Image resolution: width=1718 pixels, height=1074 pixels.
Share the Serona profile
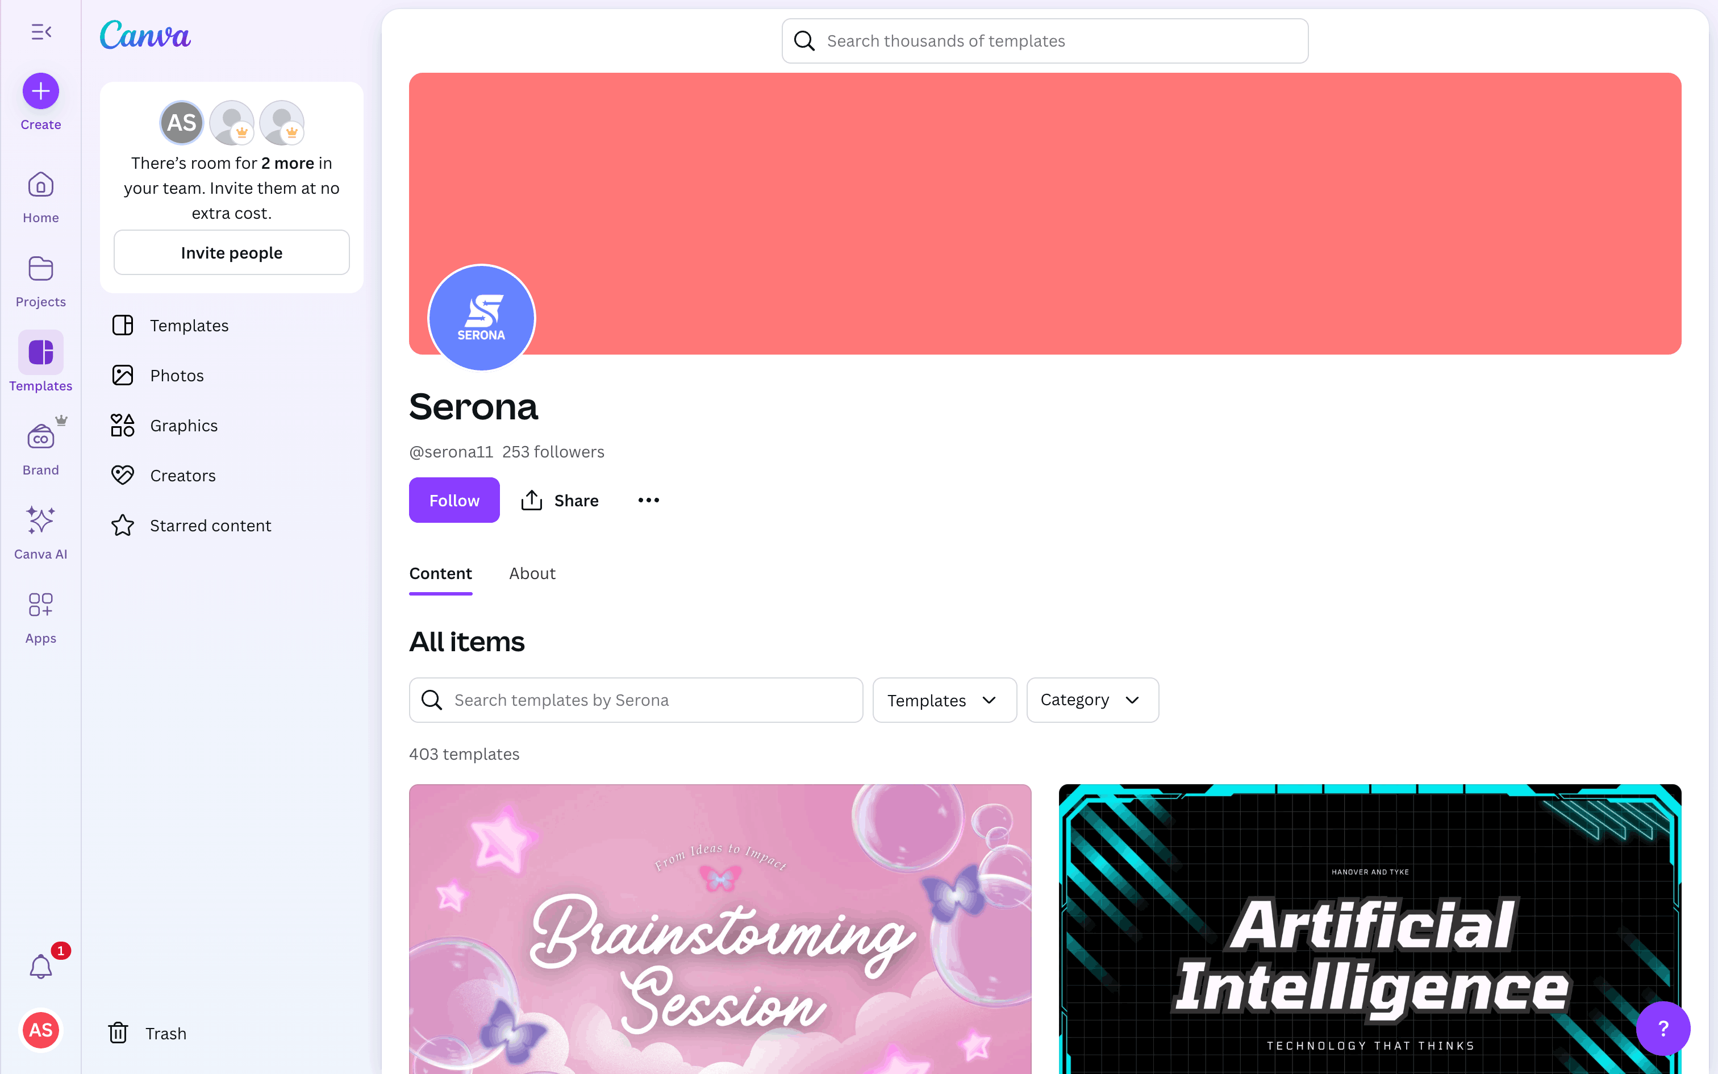tap(560, 500)
